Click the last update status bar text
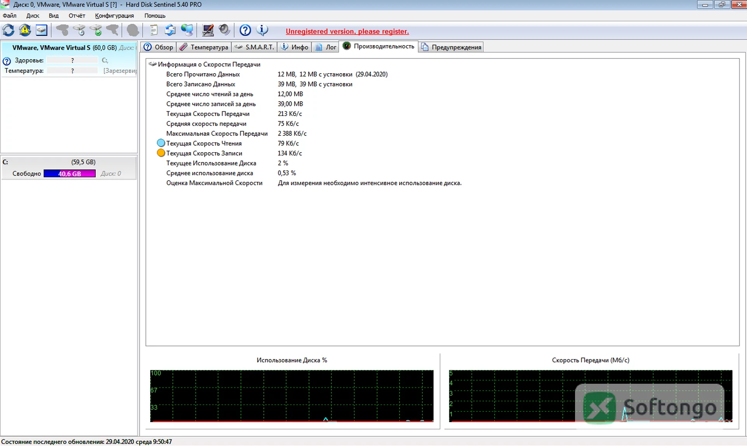Screen dimensions: 747x446 pyautogui.click(x=86, y=442)
